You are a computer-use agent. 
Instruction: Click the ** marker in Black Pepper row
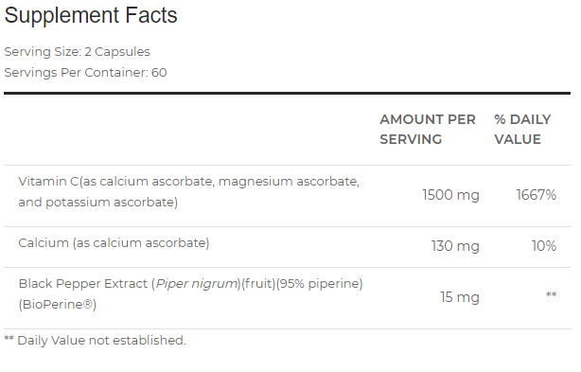[x=551, y=295]
